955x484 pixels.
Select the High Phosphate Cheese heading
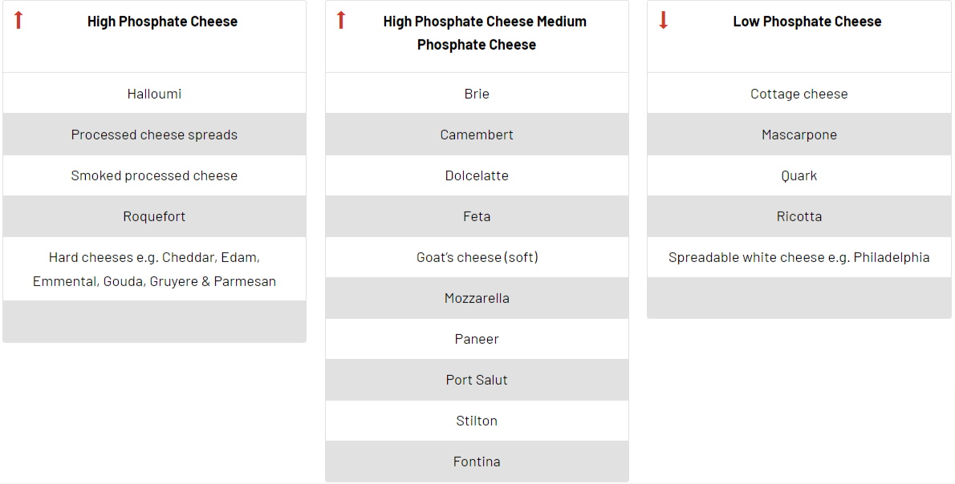pyautogui.click(x=162, y=22)
